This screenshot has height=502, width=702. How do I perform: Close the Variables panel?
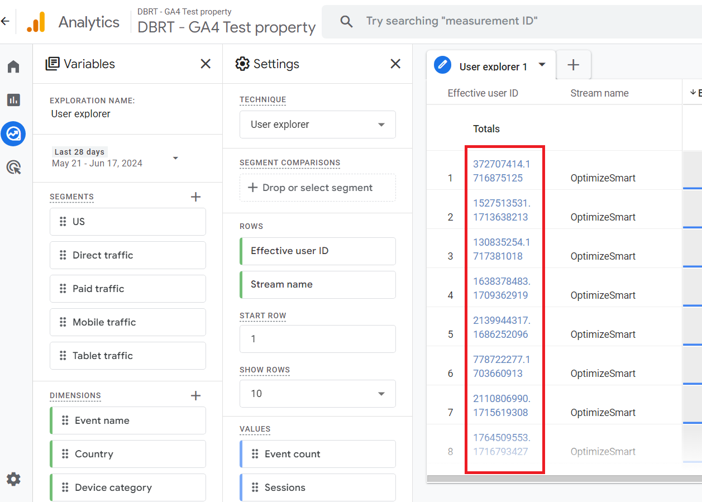206,64
